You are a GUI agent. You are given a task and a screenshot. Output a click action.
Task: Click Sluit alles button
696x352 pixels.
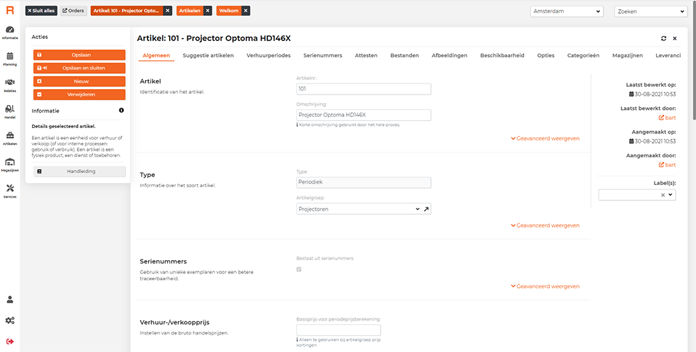click(41, 10)
